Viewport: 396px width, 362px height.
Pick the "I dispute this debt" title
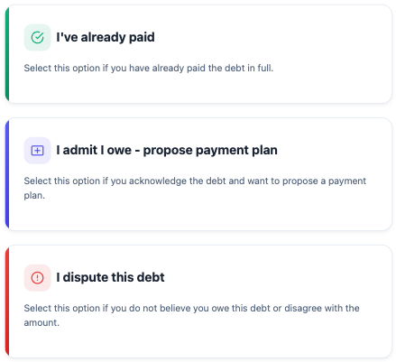(x=110, y=277)
